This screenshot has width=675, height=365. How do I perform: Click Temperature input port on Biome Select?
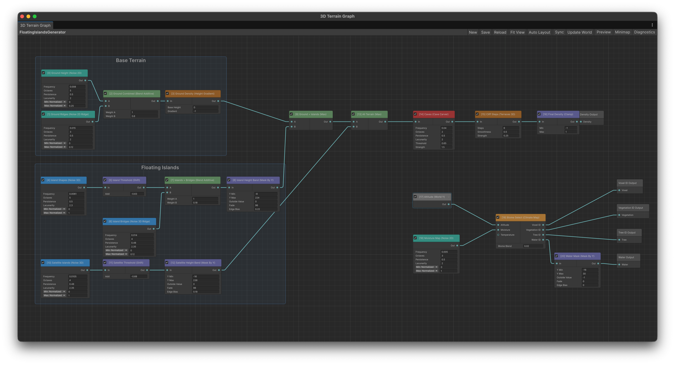pyautogui.click(x=498, y=235)
